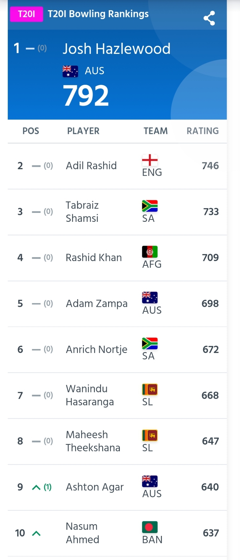
Task: Click green up arrow in Ashton Agar row
Action: (x=36, y=488)
